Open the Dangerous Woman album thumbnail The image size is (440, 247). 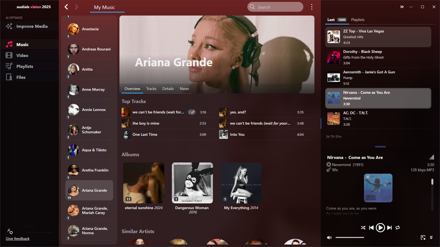[192, 183]
